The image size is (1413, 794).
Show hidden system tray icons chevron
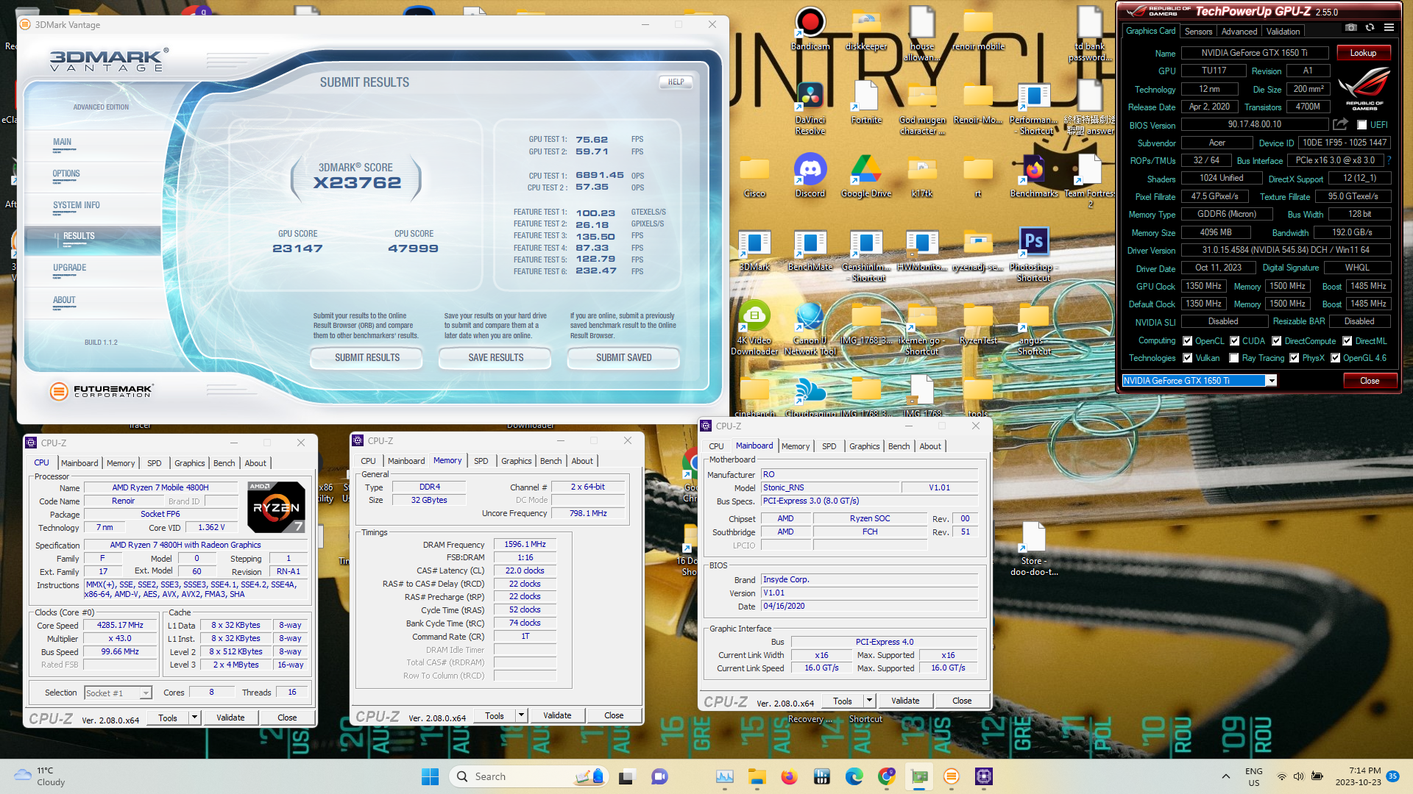click(1225, 776)
